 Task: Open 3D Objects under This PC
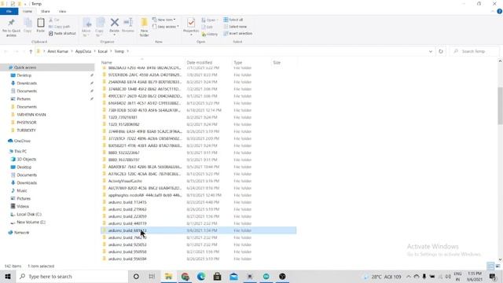coord(26,159)
